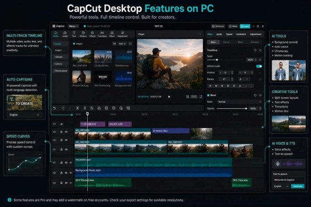The width and height of the screenshot is (311, 207).
Task: Select the Mask sub-tab
Action: (x=240, y=42)
